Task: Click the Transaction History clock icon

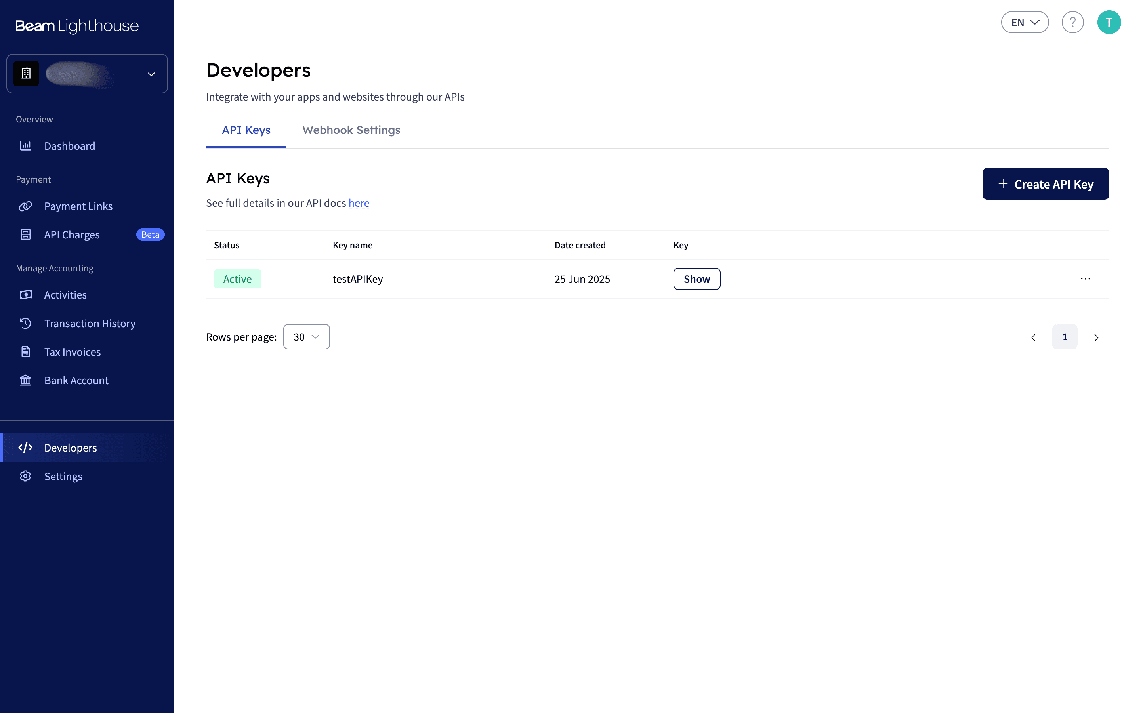Action: click(25, 324)
